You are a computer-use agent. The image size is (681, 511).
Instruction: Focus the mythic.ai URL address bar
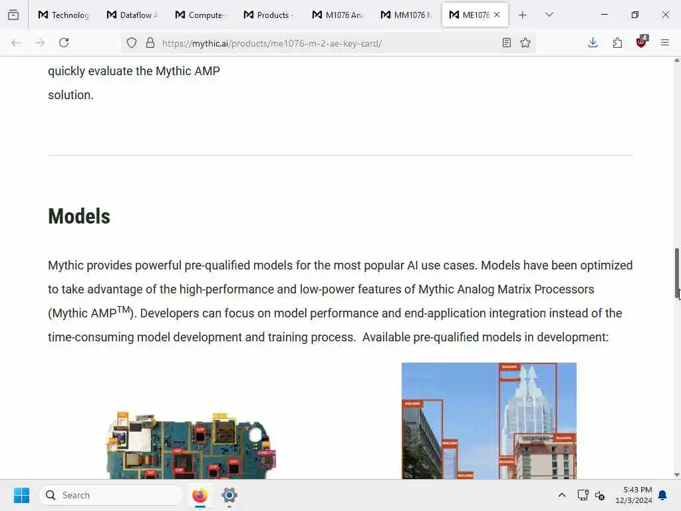pos(330,43)
